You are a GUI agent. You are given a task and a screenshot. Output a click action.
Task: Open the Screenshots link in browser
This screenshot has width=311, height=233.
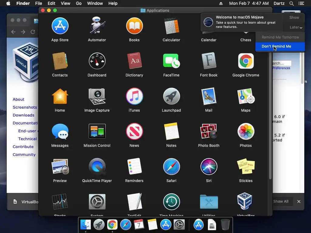tap(25, 107)
